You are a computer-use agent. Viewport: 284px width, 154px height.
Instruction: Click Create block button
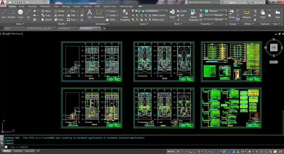coord(182,11)
